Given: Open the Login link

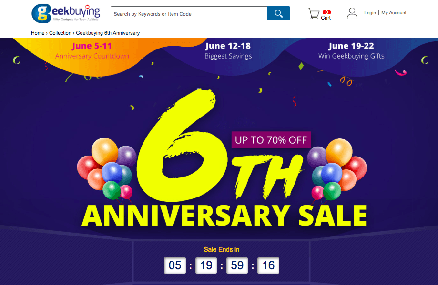Looking at the screenshot, I should coord(370,13).
